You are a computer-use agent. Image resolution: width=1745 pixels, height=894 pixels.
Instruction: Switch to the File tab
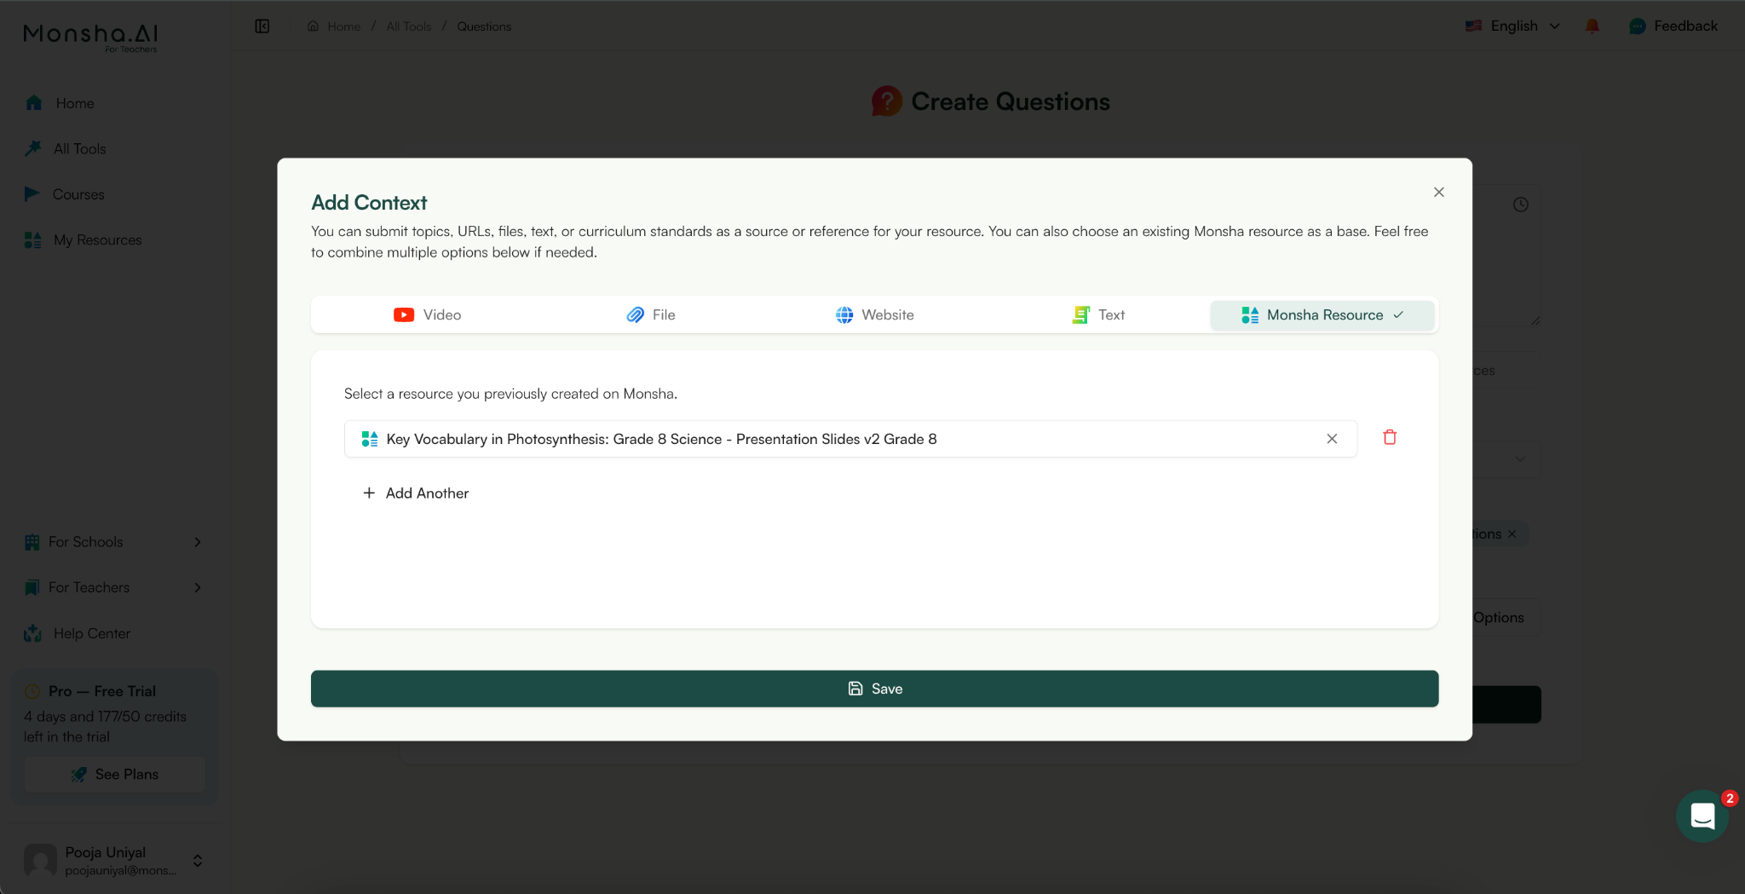pyautogui.click(x=651, y=314)
